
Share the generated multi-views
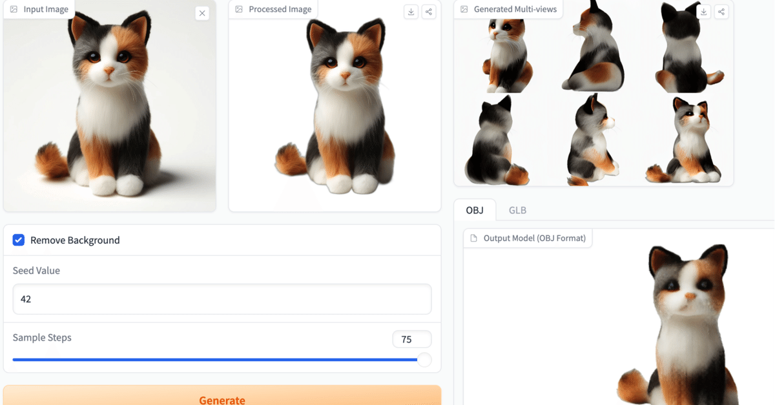721,11
